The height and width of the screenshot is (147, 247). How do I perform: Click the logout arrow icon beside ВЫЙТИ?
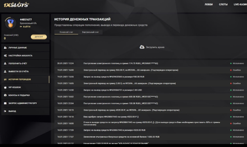pyautogui.click(x=21, y=27)
